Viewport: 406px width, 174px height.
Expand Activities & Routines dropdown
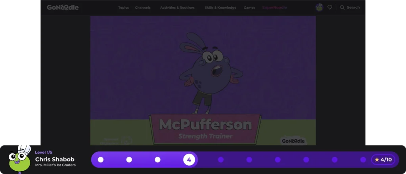coord(177,8)
